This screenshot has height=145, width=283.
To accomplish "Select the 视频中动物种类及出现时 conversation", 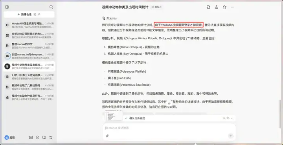I will (29, 66).
